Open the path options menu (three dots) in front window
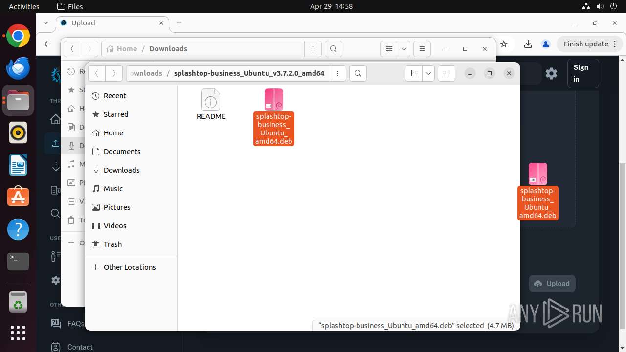 pyautogui.click(x=337, y=73)
